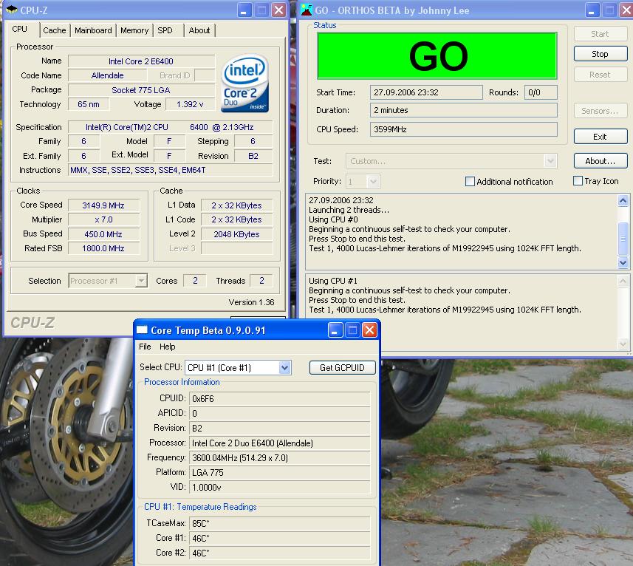Select the CPU tab in CPU-Z
The image size is (633, 566).
[19, 29]
